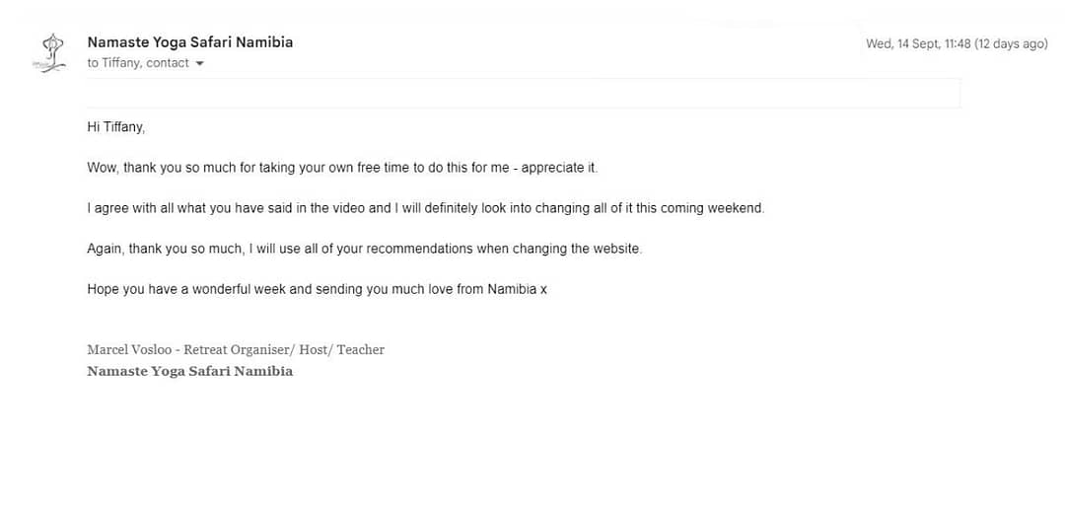Viewport: 1065px width, 515px height.
Task: Click the 'Again, thank you so much' line
Action: pos(364,249)
